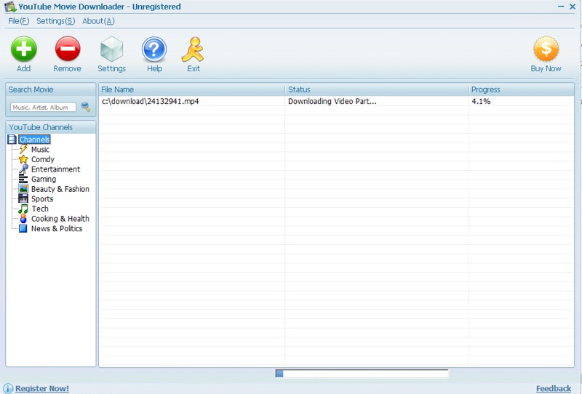The width and height of the screenshot is (582, 394).
Task: Click the search magnifier icon
Action: pyautogui.click(x=86, y=107)
